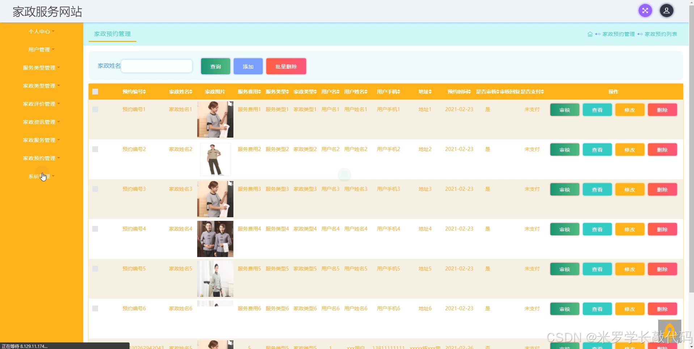Click 删除 for 预约编号4
Viewport: 694px width, 349px height.
coord(662,229)
